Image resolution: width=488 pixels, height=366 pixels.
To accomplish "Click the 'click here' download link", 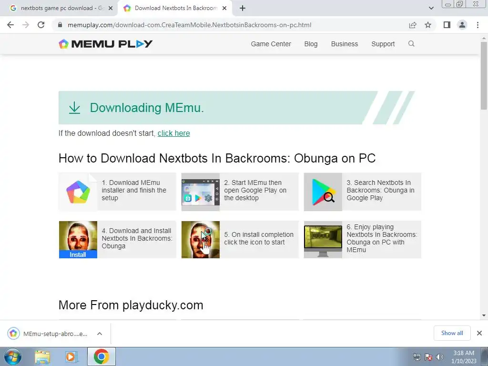I will pos(173,133).
